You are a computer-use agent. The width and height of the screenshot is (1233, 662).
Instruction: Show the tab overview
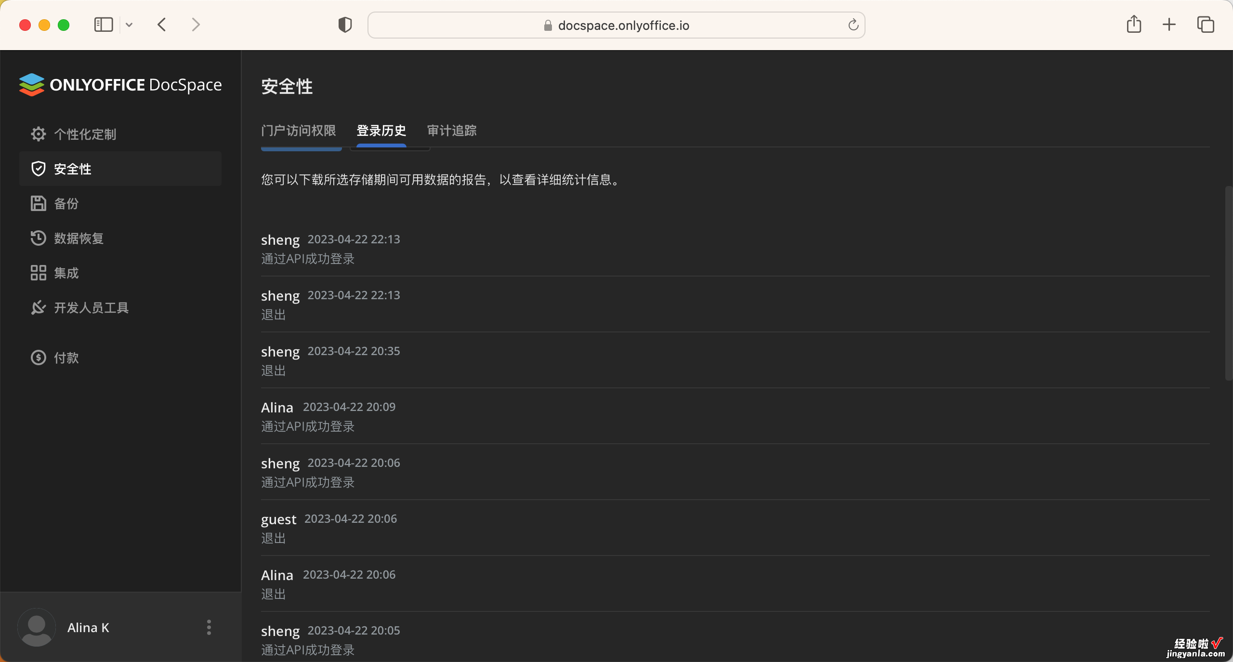click(x=1206, y=25)
